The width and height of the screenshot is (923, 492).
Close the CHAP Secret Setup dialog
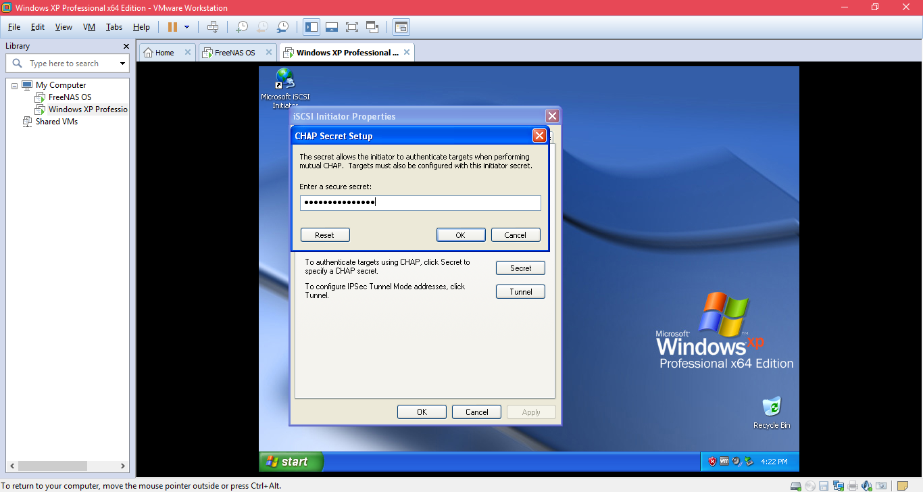[539, 136]
